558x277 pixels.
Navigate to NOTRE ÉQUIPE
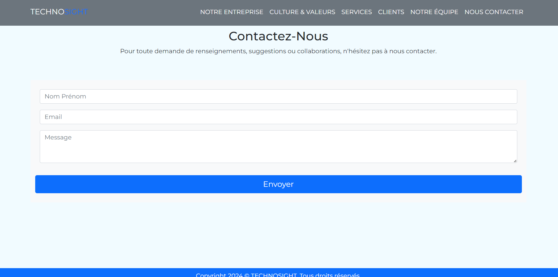pos(434,12)
